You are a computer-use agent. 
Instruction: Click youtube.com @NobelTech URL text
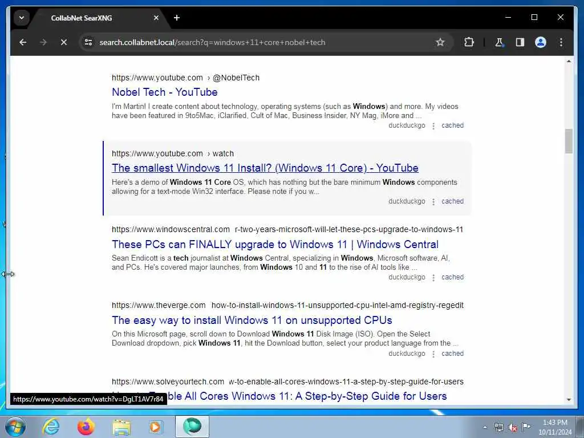click(185, 78)
